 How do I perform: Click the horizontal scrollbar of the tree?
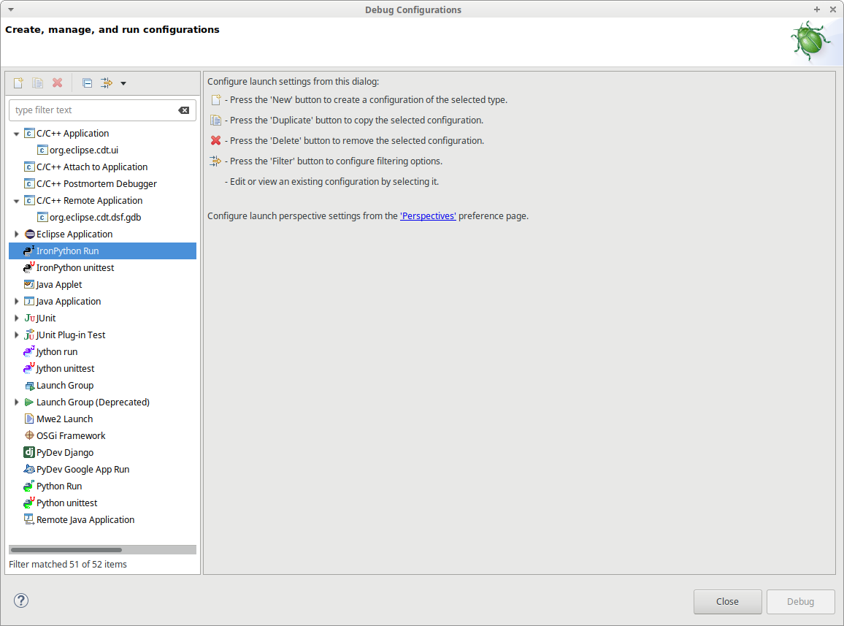66,550
